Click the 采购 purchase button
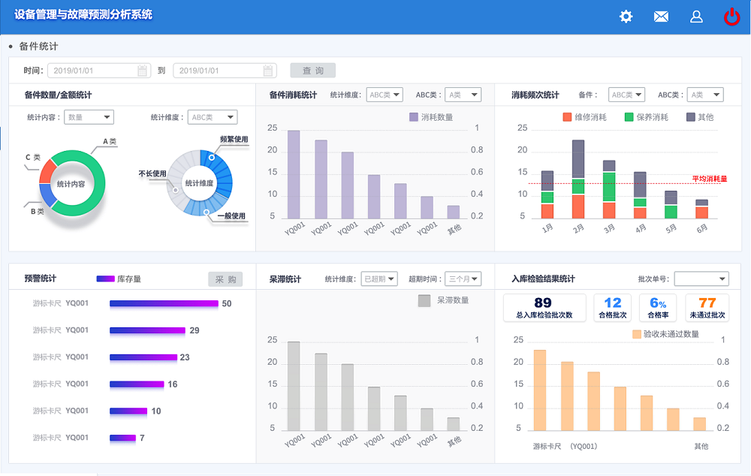Viewport: 751px width, 476px height. click(x=225, y=279)
